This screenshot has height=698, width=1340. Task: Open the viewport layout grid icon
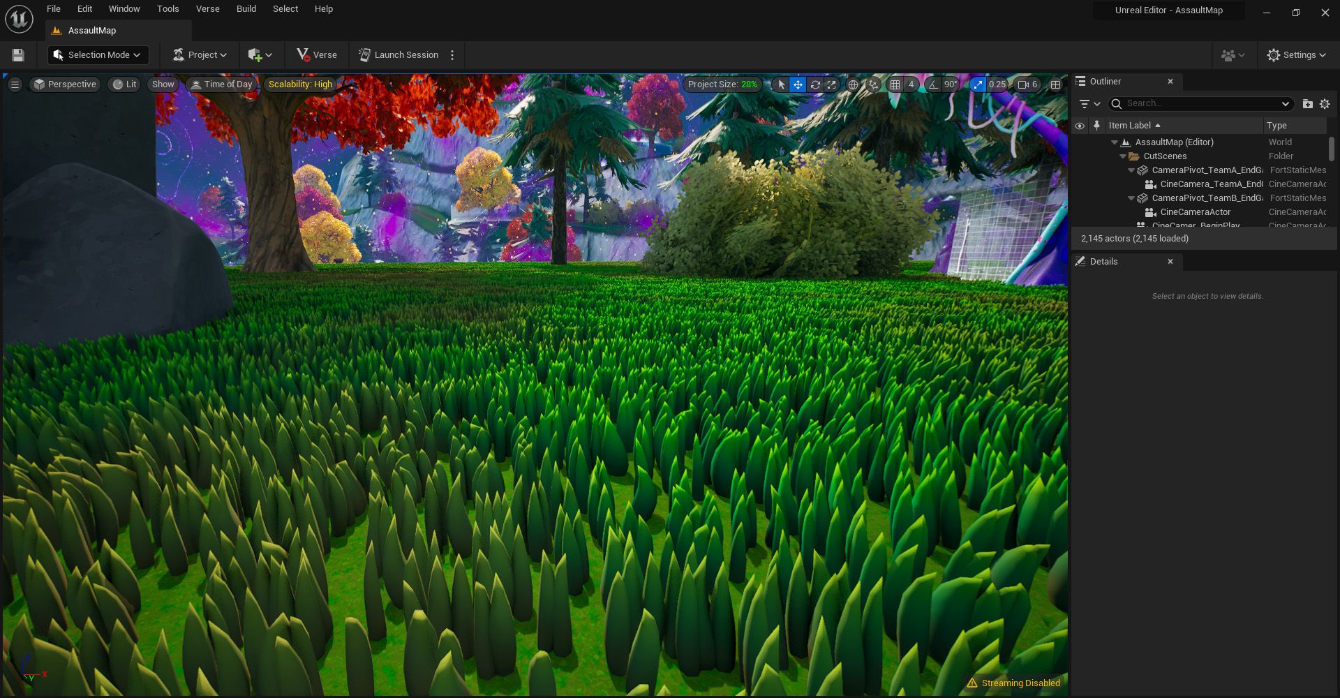click(1055, 84)
